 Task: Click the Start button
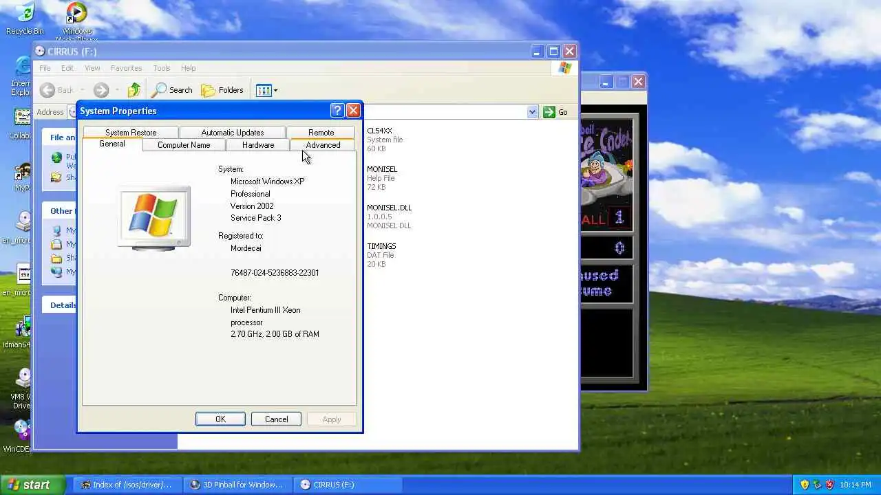[33, 485]
